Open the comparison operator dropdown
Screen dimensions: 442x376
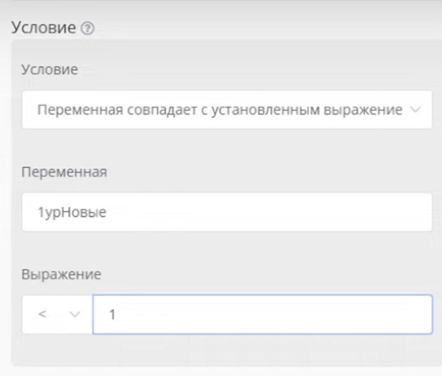coord(58,314)
